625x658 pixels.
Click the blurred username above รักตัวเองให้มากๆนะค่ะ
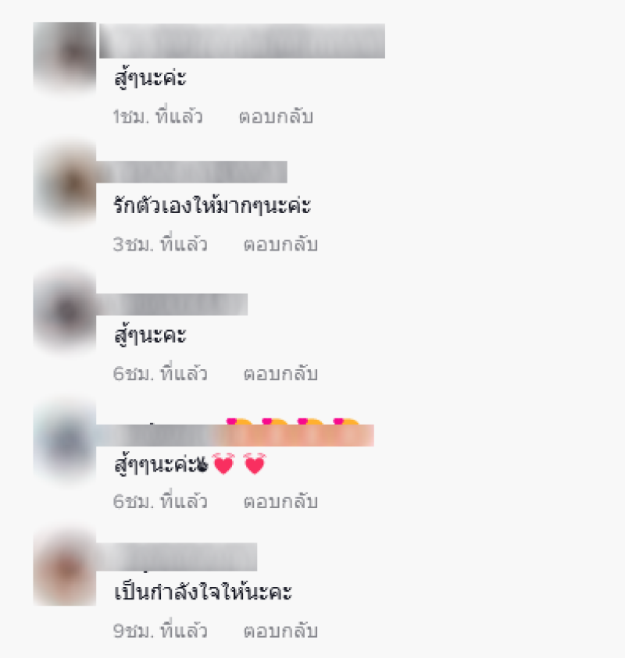click(191, 172)
